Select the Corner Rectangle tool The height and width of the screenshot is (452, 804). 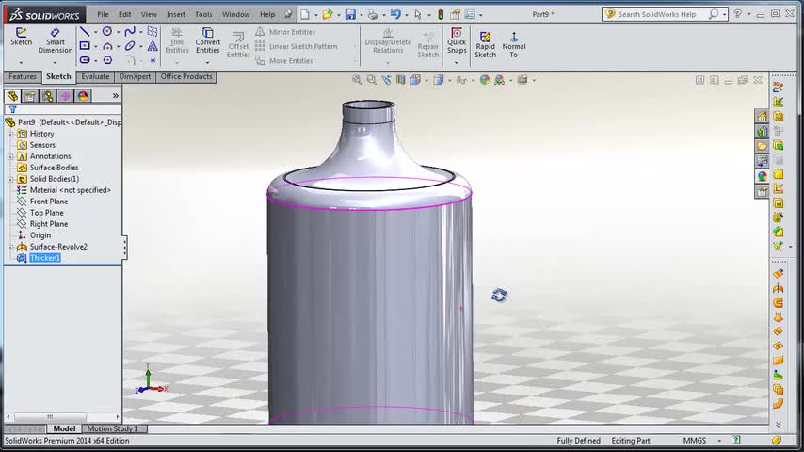(x=85, y=46)
